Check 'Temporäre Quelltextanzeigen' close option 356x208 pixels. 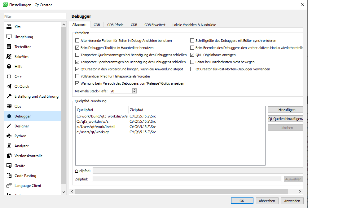(77, 55)
